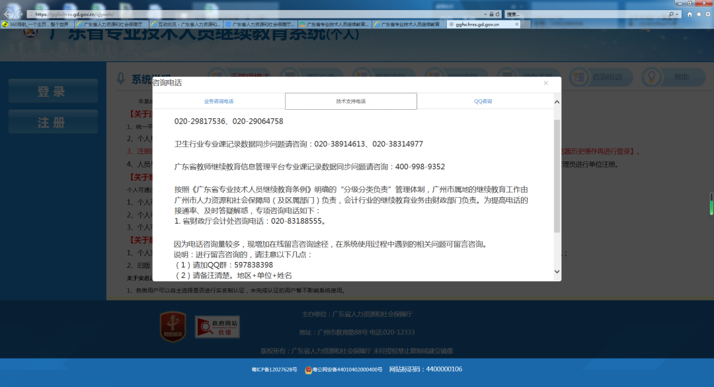This screenshot has width=714, height=387.
Task: Click the browser address bar URL
Action: [75, 14]
